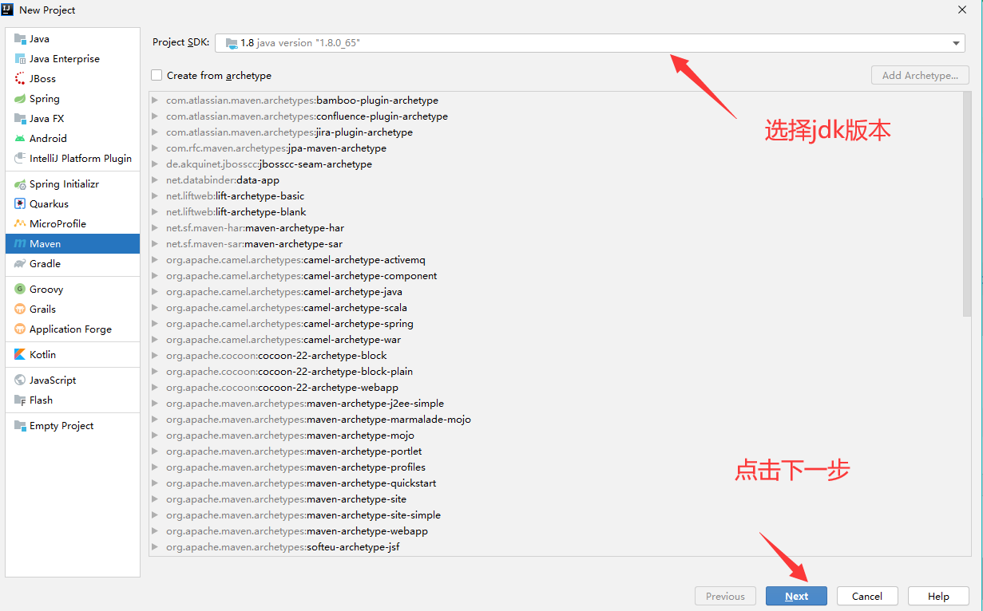The width and height of the screenshot is (983, 611).
Task: Select cocoon-22-archetype-webapp row text
Action: point(282,388)
